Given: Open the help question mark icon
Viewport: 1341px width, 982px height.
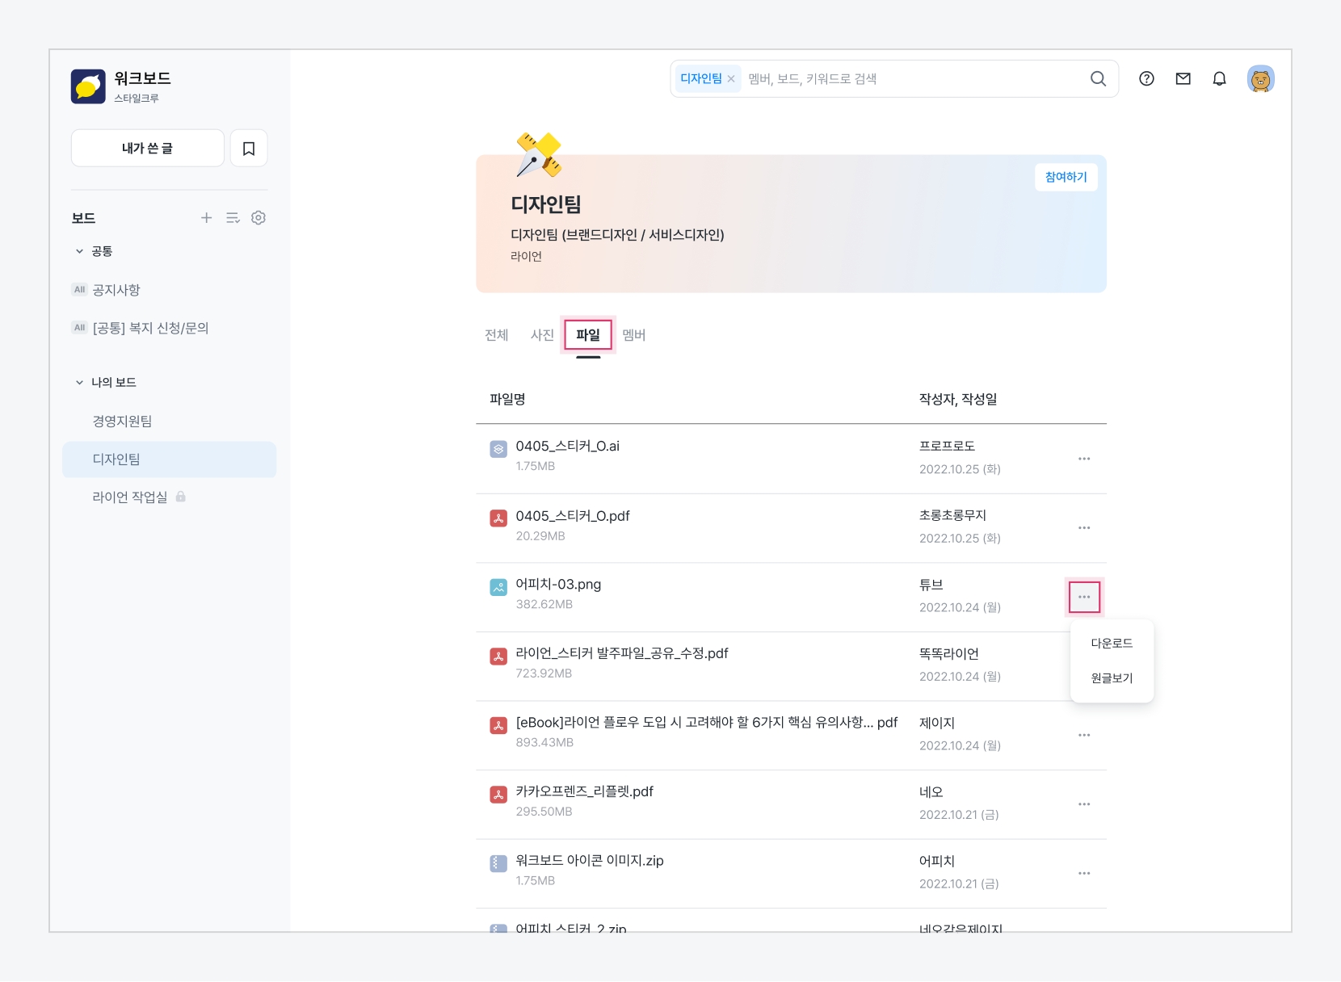Looking at the screenshot, I should click(x=1146, y=79).
